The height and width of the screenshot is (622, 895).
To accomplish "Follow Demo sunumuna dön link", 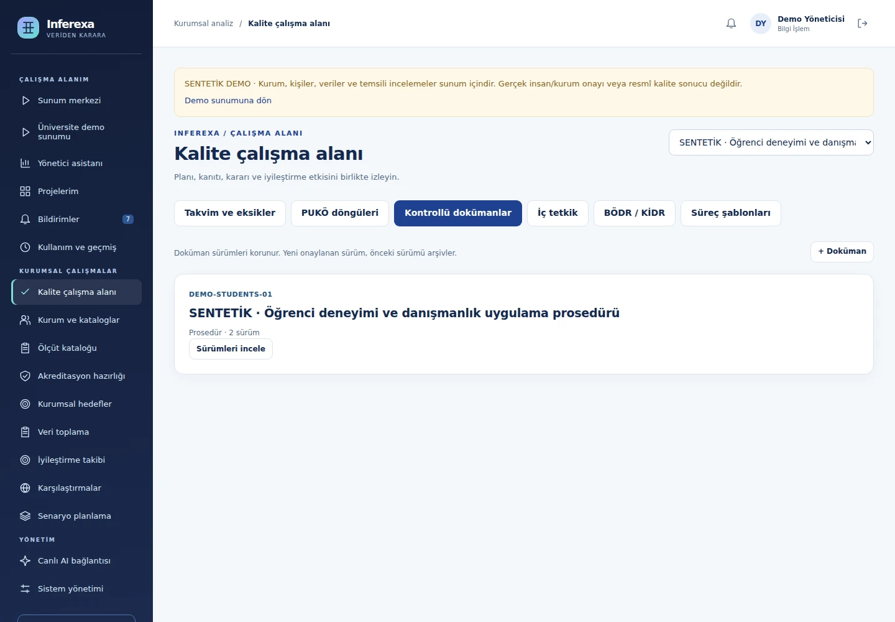I will (228, 100).
